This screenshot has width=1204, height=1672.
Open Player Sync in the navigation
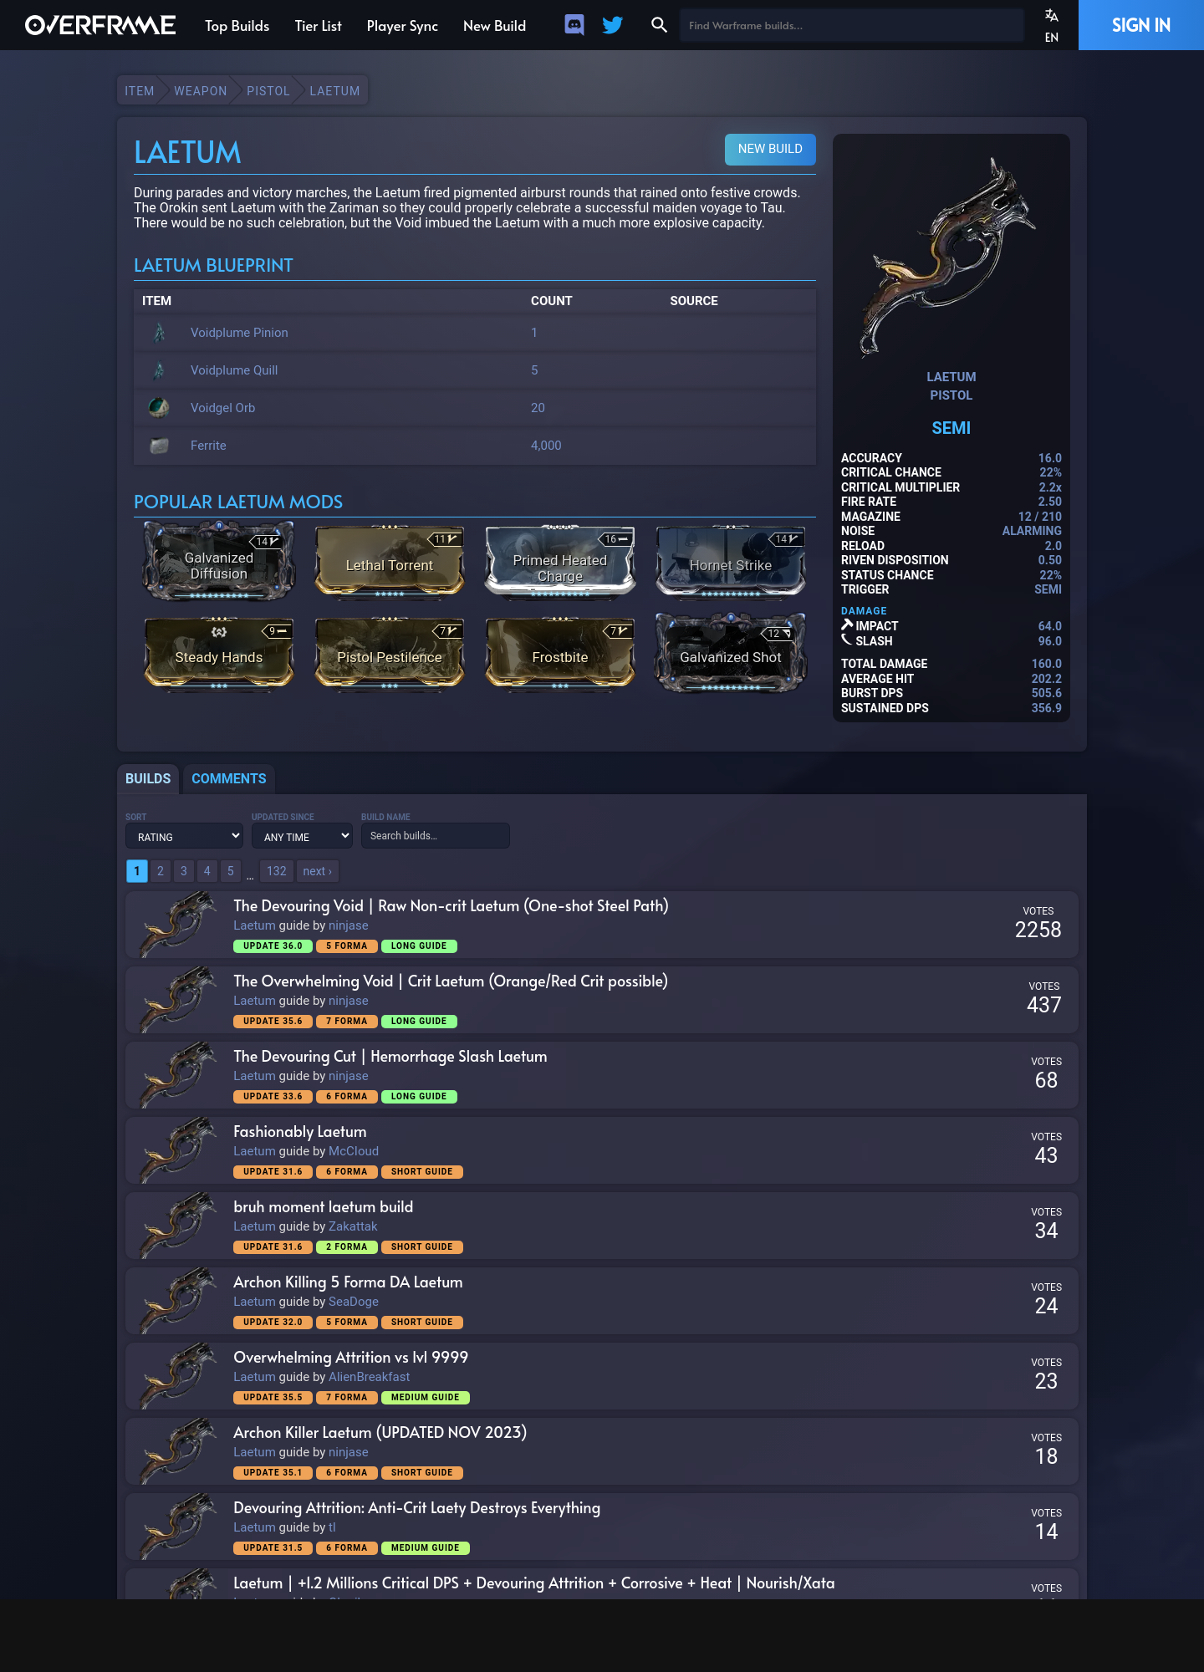click(x=402, y=26)
